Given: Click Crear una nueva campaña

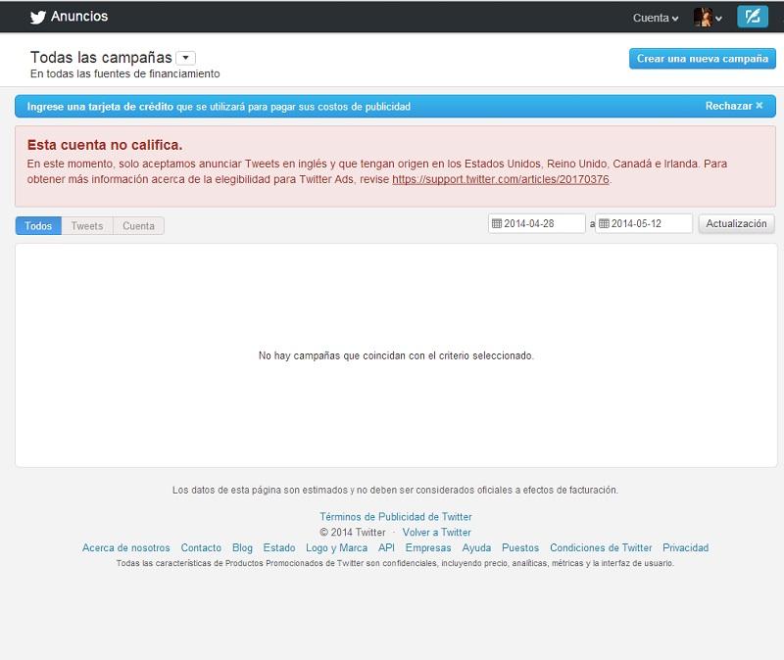Looking at the screenshot, I should pyautogui.click(x=700, y=59).
